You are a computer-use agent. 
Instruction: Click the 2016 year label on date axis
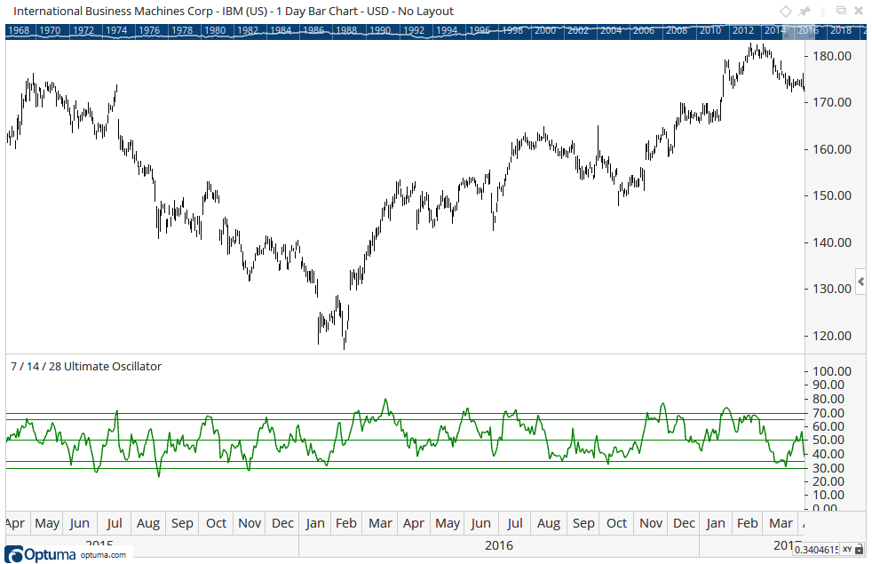click(499, 545)
